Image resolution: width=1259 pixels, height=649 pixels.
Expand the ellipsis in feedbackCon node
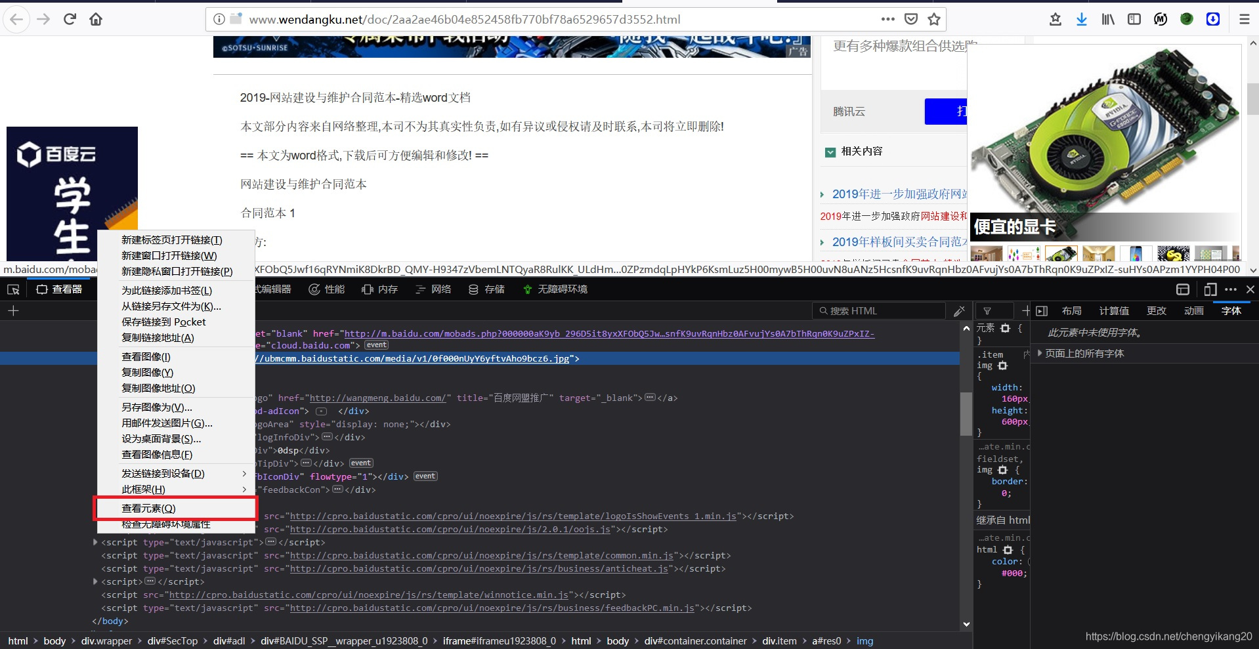[x=337, y=490]
